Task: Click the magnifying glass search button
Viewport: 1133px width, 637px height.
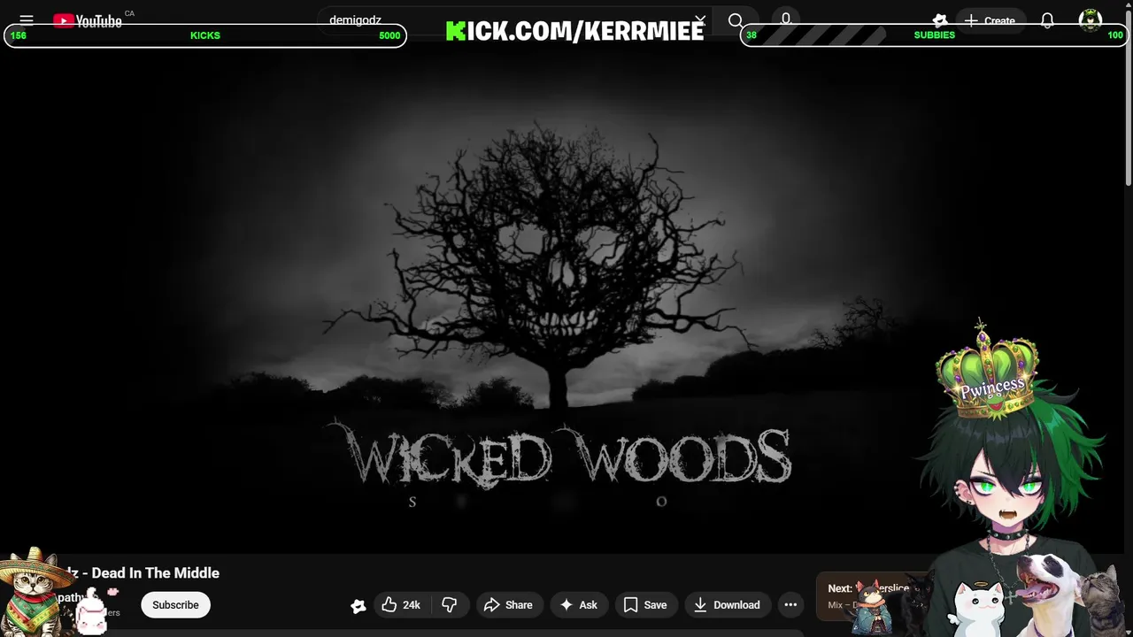Action: coord(736,20)
